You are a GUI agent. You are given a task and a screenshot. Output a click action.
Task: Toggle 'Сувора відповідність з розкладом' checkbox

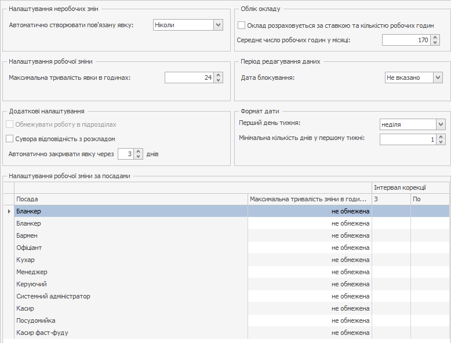[9, 139]
